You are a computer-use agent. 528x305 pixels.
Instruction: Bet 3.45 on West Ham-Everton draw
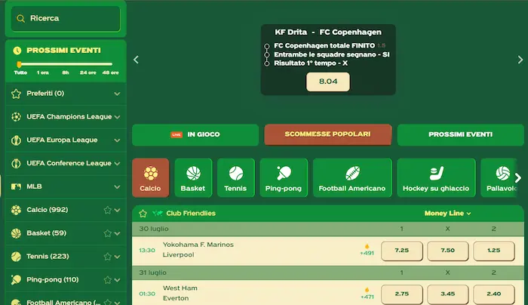click(x=447, y=294)
